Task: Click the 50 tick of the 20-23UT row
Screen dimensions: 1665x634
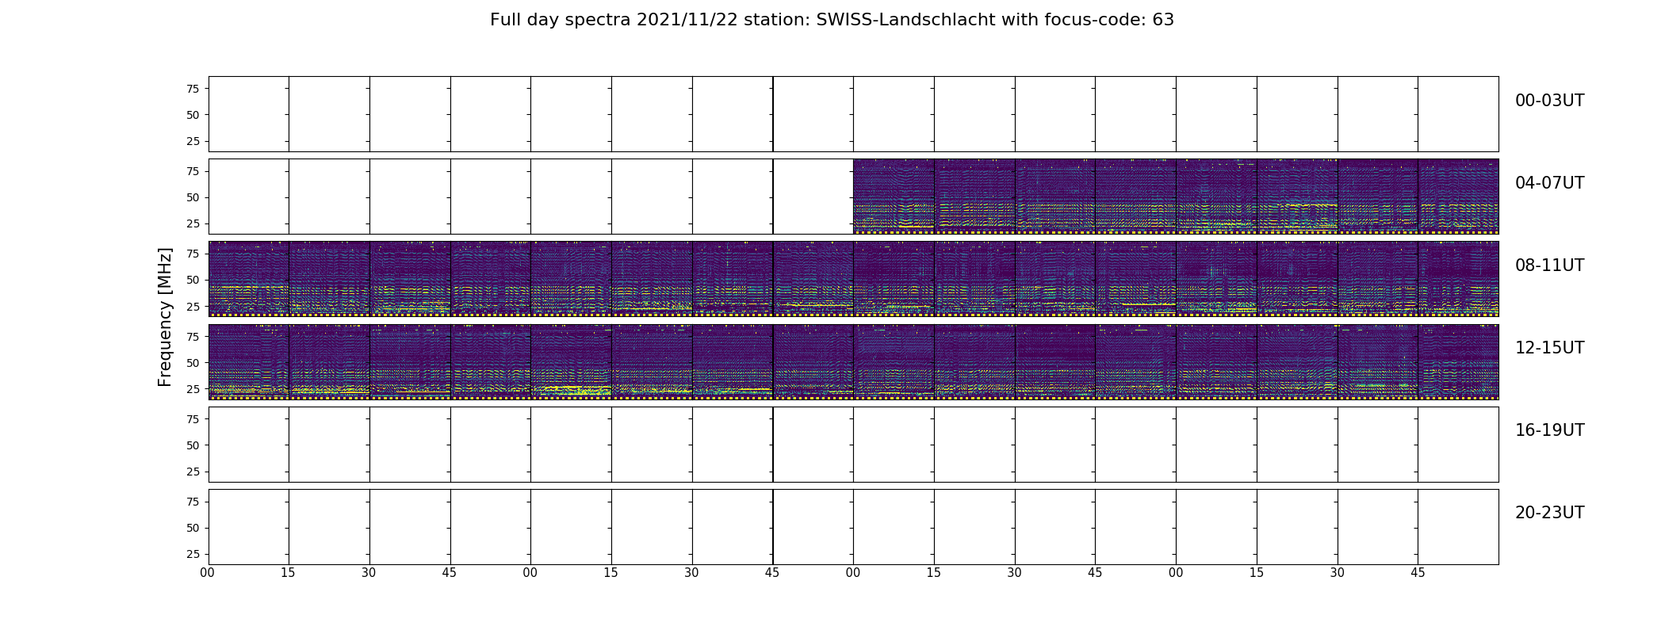Action: pyautogui.click(x=193, y=528)
